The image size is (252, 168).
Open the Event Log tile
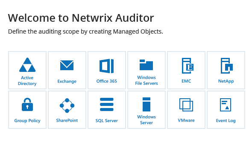[x=226, y=110]
